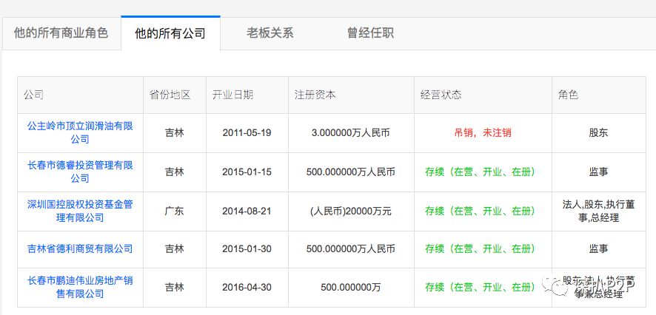Open 公主岭市顶立润滑油有限公司 company link
Screen dimensions: 656x315
(x=80, y=132)
